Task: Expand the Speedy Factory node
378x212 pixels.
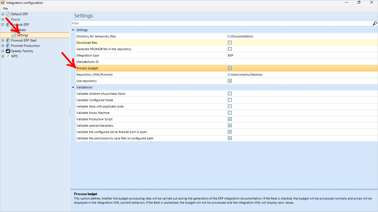Action: [3, 51]
